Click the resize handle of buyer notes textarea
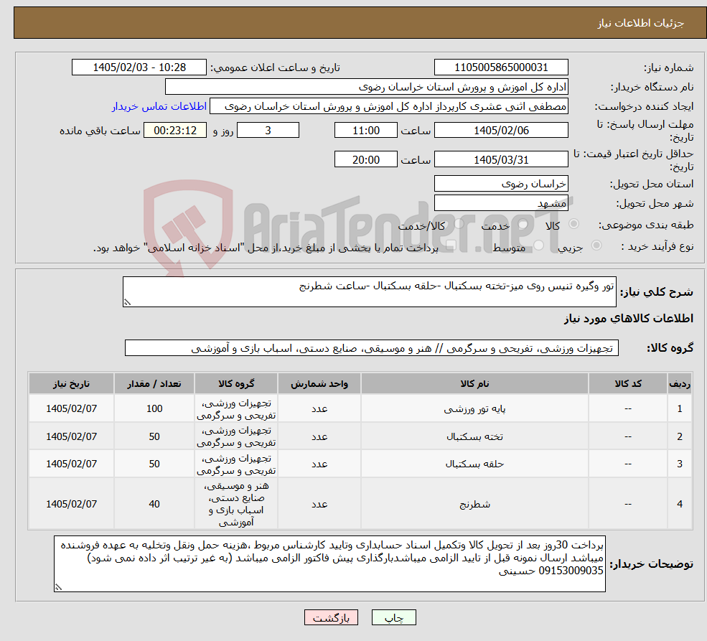This screenshot has height=641, width=707. pyautogui.click(x=58, y=587)
